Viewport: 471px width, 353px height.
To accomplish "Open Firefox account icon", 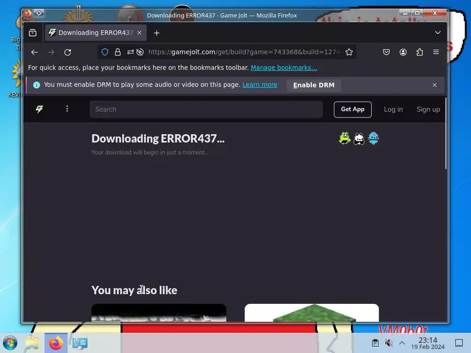I will pyautogui.click(x=403, y=52).
